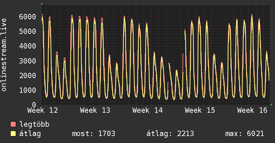275x143 pixels.
Task: Click the 1000 y-axis value
Action: click(28, 90)
